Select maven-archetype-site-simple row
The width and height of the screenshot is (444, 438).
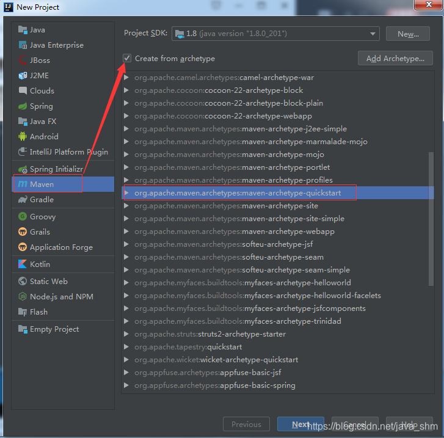(278, 219)
